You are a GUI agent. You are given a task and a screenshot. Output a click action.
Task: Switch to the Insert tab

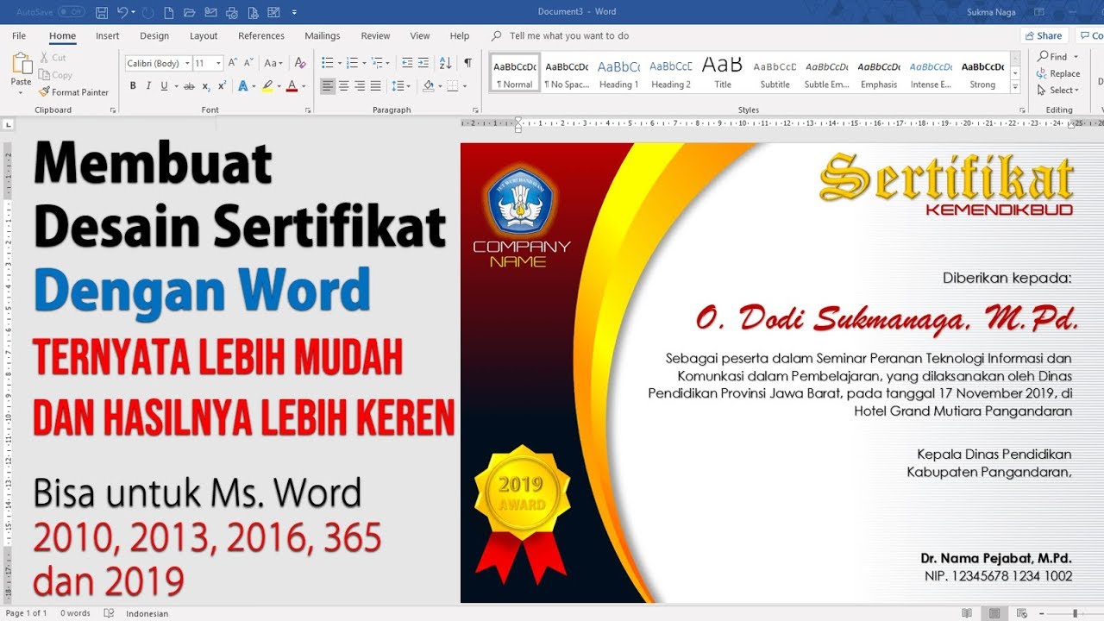coord(108,36)
